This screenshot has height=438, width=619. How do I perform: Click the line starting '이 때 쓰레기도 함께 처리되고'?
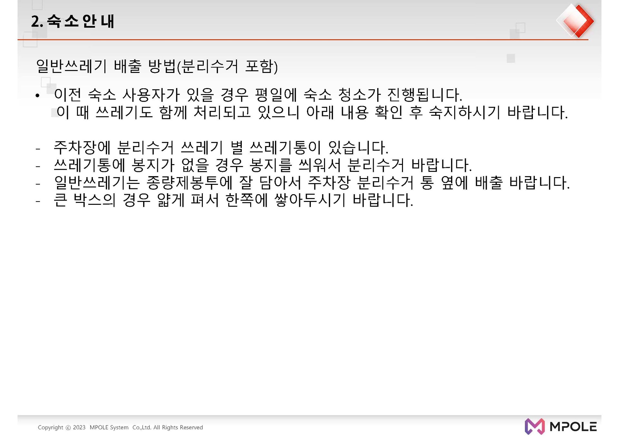312,113
